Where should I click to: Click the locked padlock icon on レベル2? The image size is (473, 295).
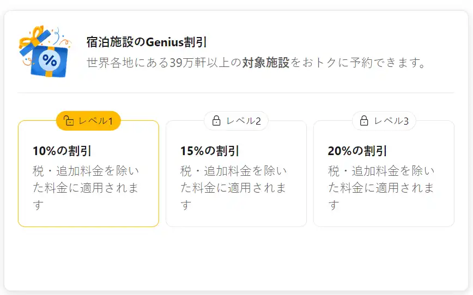pos(216,120)
